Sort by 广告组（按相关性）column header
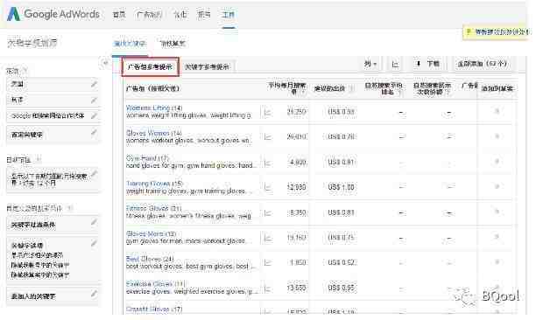This screenshot has width=536, height=320. coord(152,88)
